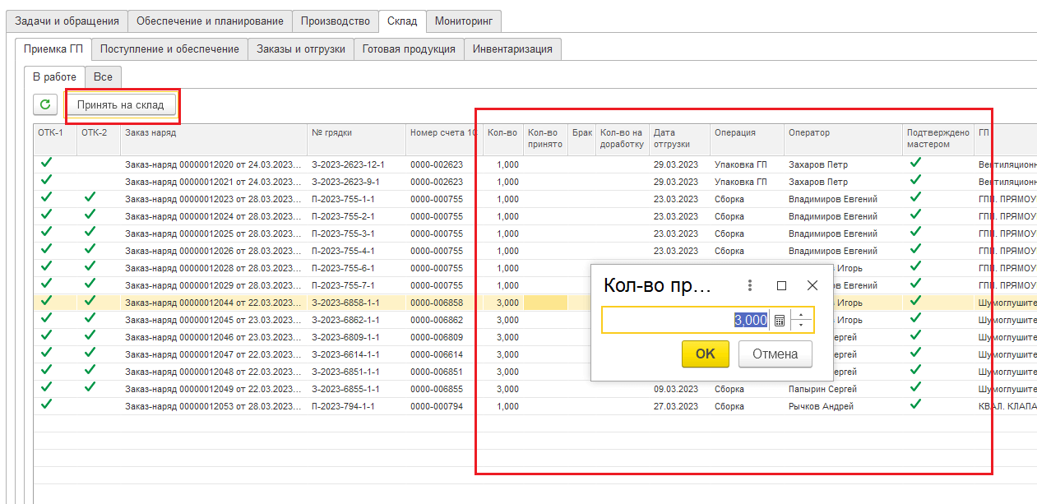Open the Мониторинг tab
The width and height of the screenshot is (1037, 504).
coord(464,21)
